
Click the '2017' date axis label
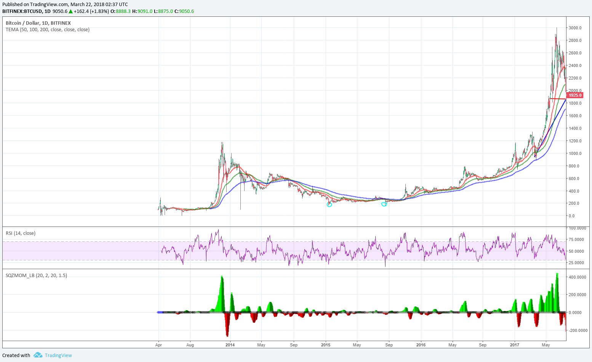click(x=514, y=345)
